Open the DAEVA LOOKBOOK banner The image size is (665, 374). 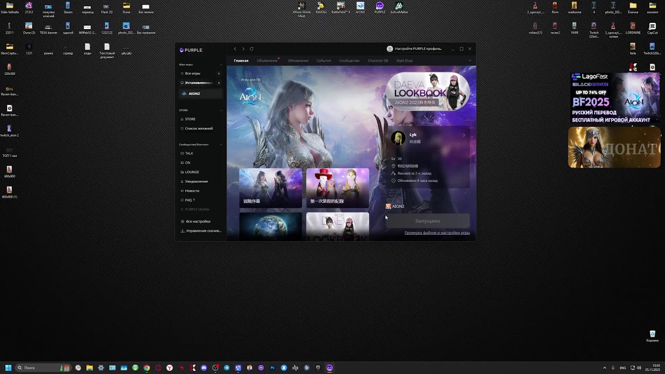tap(428, 91)
